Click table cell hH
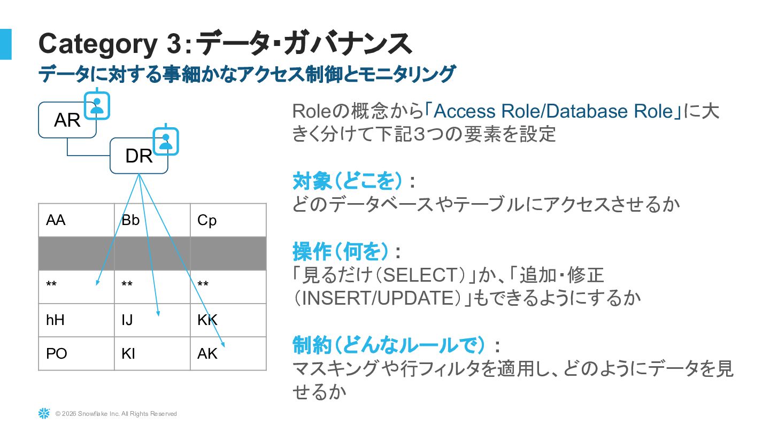The height and width of the screenshot is (433, 770). [x=76, y=320]
